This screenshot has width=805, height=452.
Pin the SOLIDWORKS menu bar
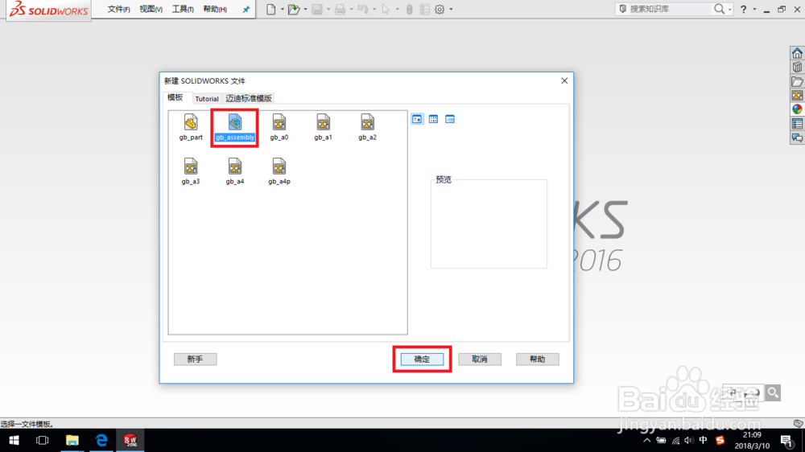click(x=246, y=9)
